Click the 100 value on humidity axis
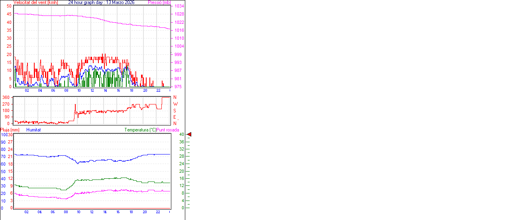Viewport: 510px width, 220px height. coord(4,135)
